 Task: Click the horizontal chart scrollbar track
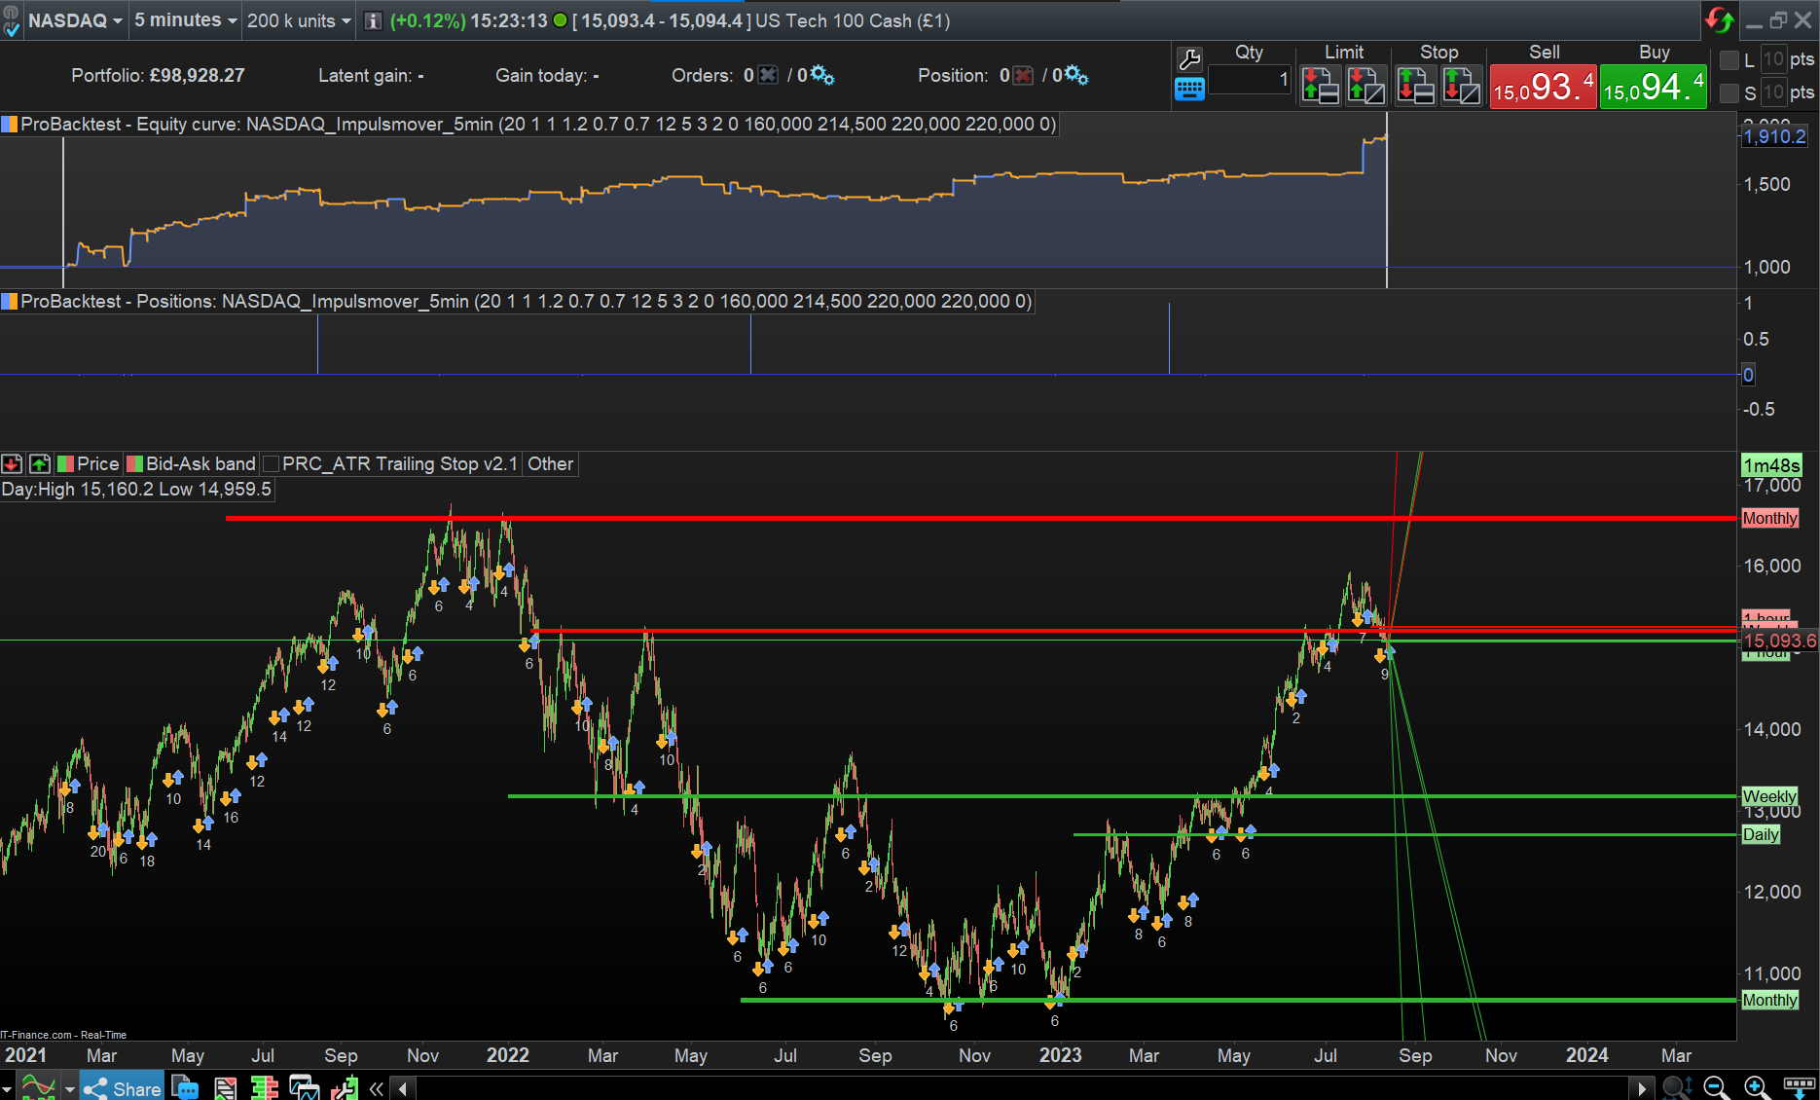point(1022,1088)
